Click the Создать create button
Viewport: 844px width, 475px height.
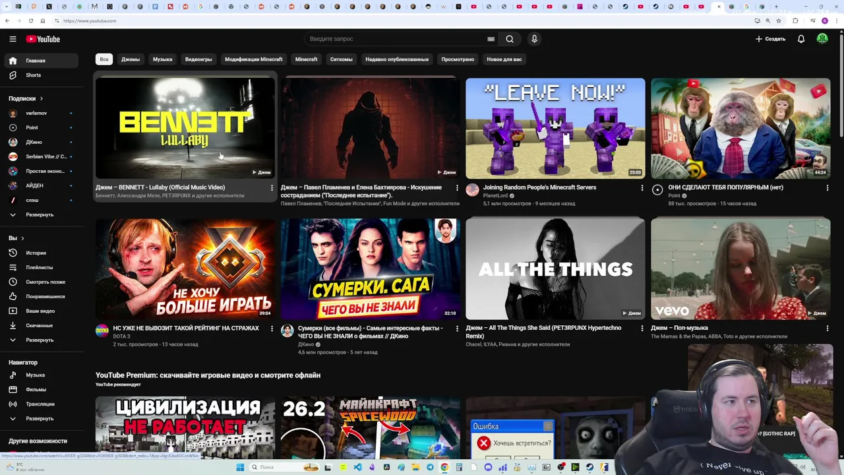click(770, 39)
